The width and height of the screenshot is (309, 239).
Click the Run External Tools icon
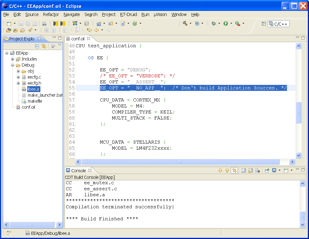point(238,23)
